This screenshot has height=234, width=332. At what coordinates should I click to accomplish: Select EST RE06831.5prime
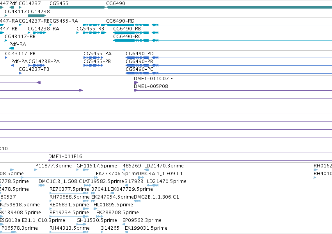click(x=69, y=205)
